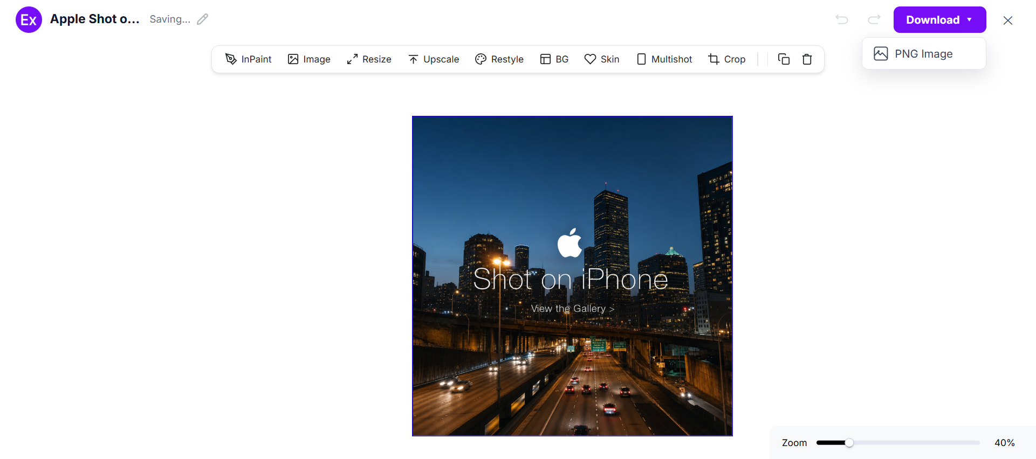Viewport: 1036px width, 459px height.
Task: Open the Download dropdown arrow
Action: (x=970, y=20)
